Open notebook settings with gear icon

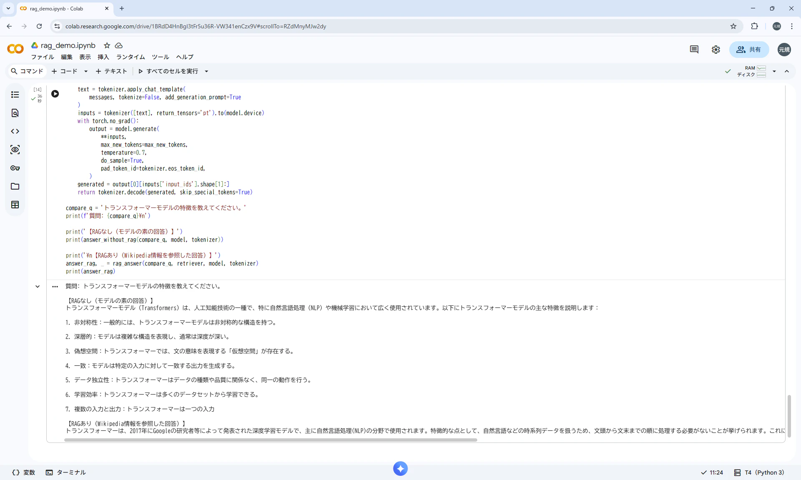(x=715, y=49)
